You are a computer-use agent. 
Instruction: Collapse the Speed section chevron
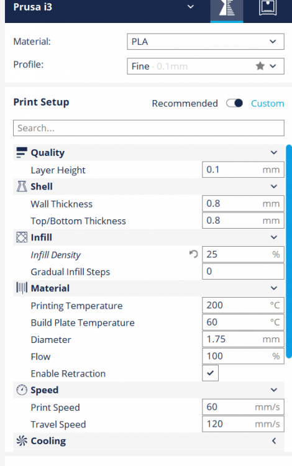pos(273,390)
